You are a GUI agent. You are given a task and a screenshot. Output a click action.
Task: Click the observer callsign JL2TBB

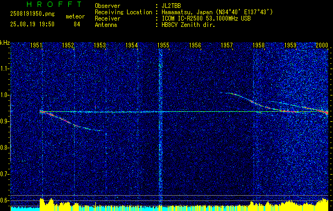click(x=171, y=6)
